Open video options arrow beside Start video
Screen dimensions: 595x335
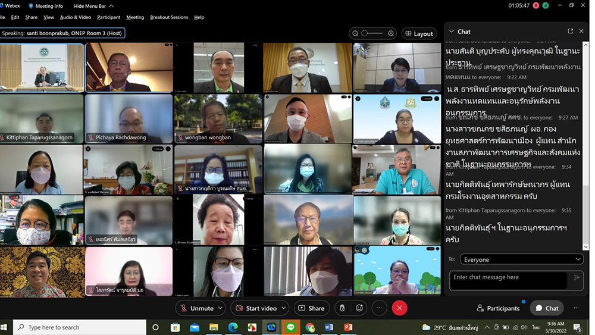click(283, 308)
